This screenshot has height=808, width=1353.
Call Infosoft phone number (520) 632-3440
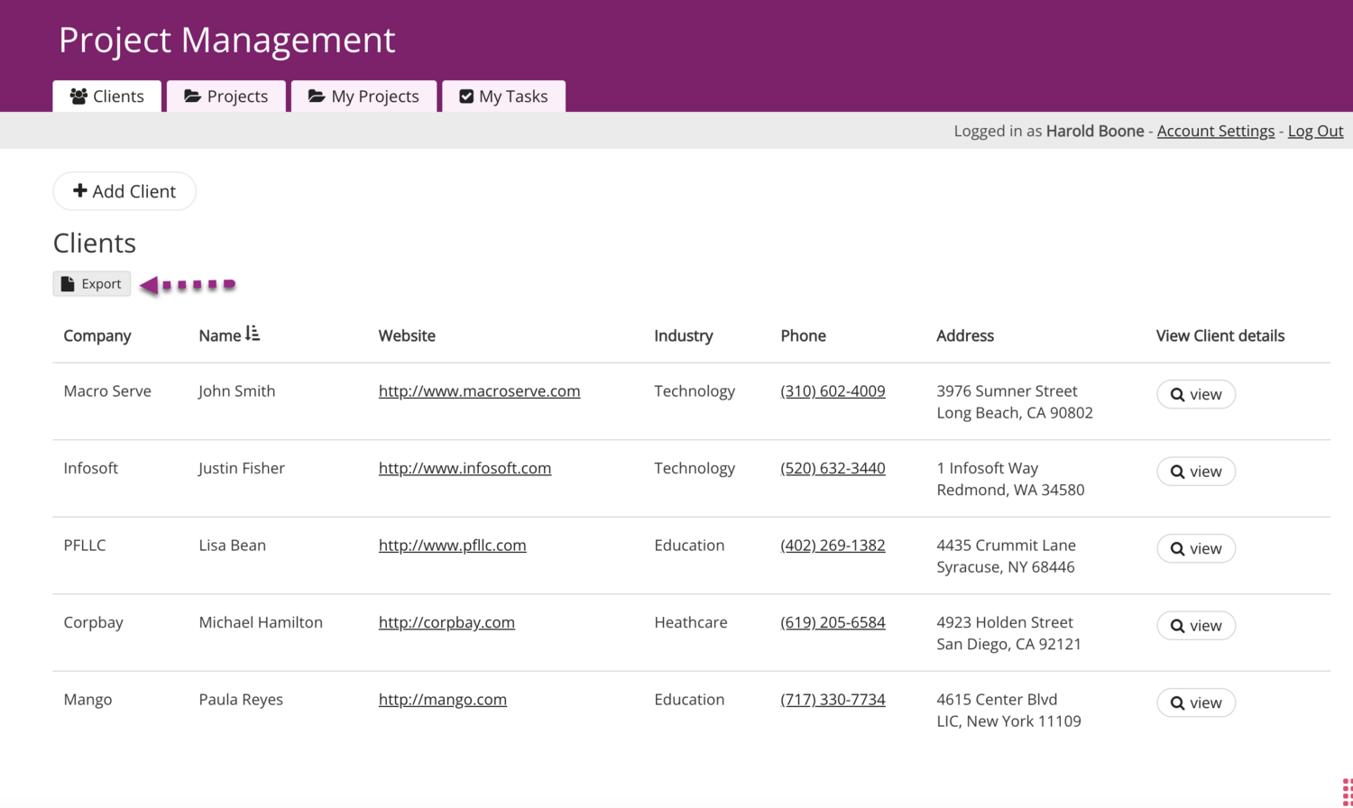(833, 468)
